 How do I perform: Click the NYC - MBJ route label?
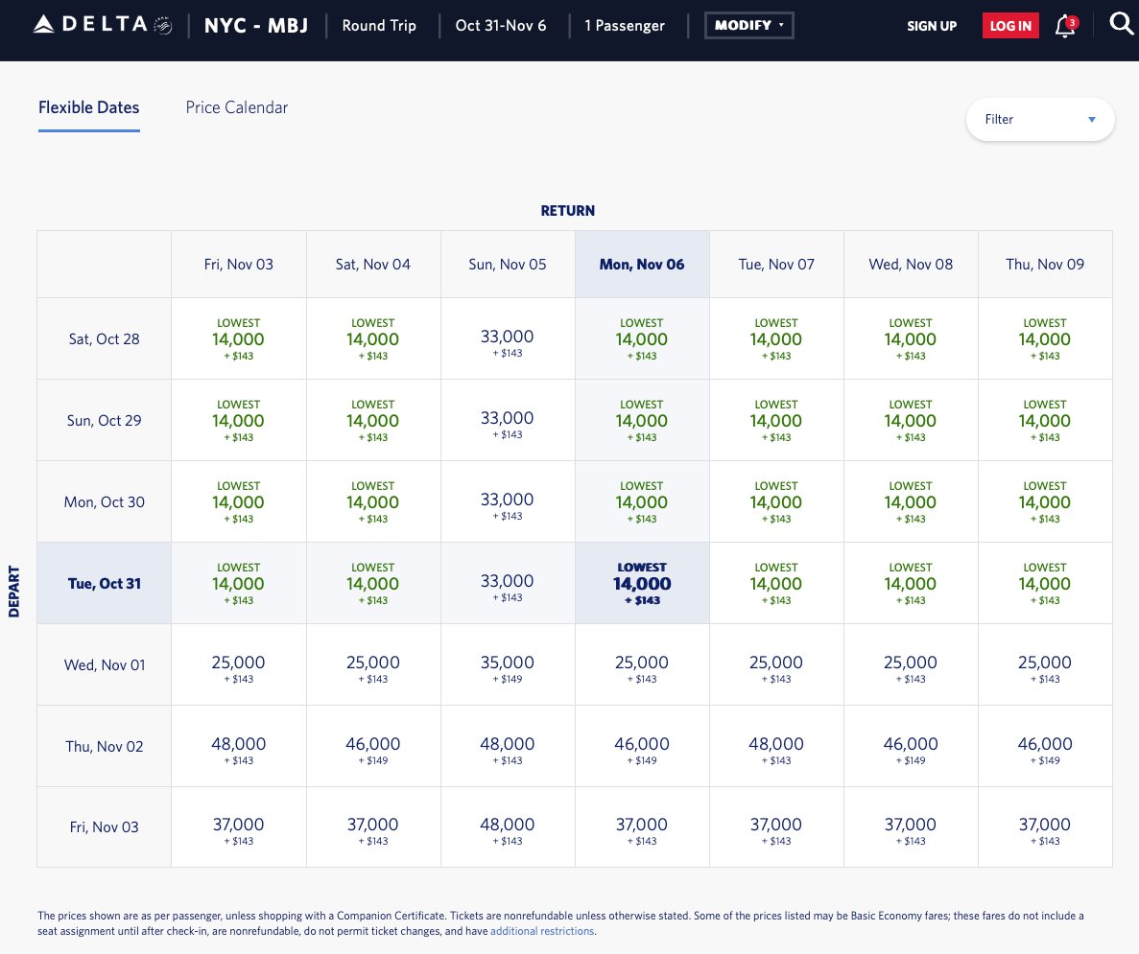(x=256, y=25)
